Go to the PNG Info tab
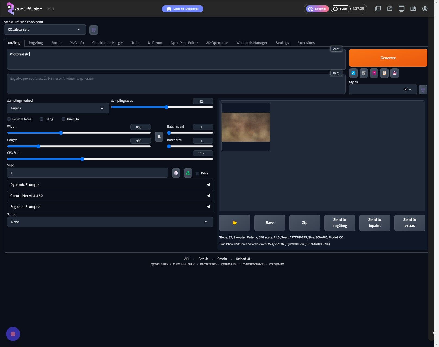This screenshot has width=439, height=347. pyautogui.click(x=77, y=43)
